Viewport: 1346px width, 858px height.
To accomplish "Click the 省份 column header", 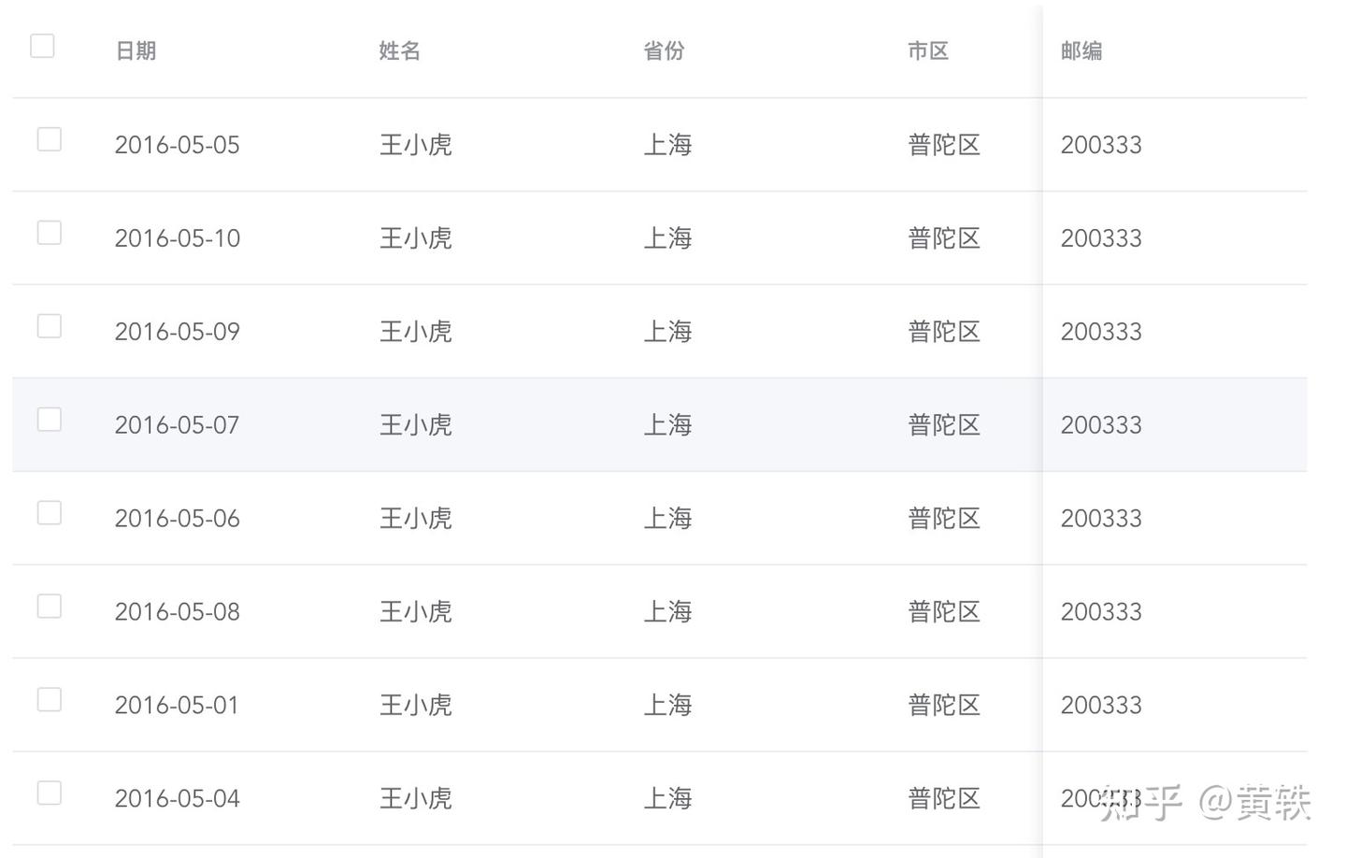I will (x=664, y=50).
